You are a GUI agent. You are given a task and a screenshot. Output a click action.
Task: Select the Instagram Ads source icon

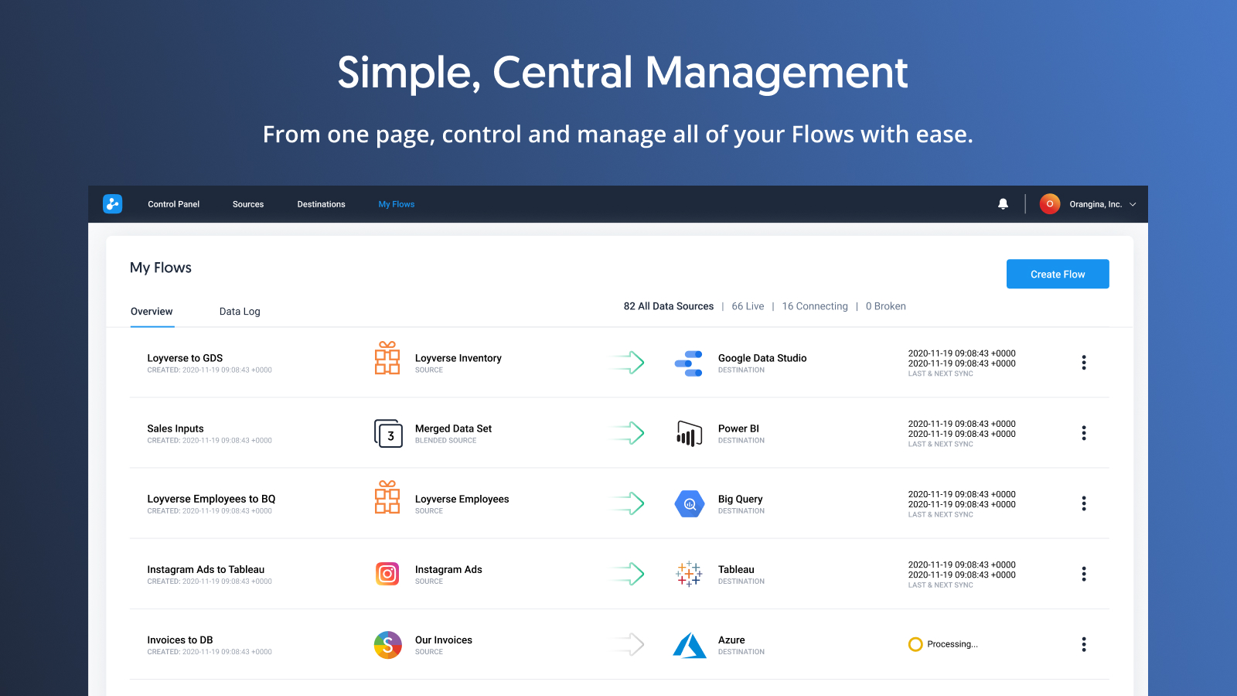click(x=387, y=574)
